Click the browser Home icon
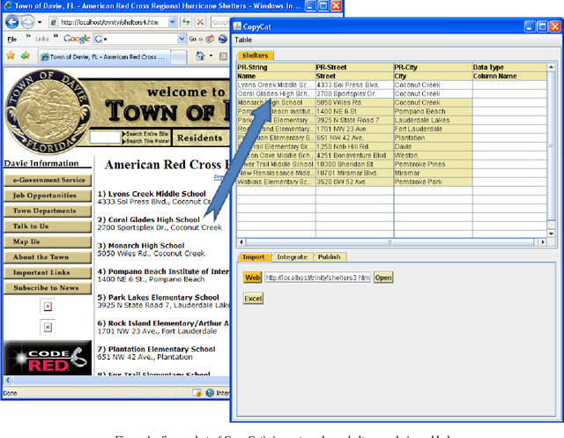 [200, 56]
